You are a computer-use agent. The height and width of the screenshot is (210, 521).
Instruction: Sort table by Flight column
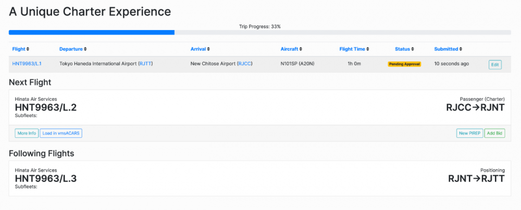[21, 49]
